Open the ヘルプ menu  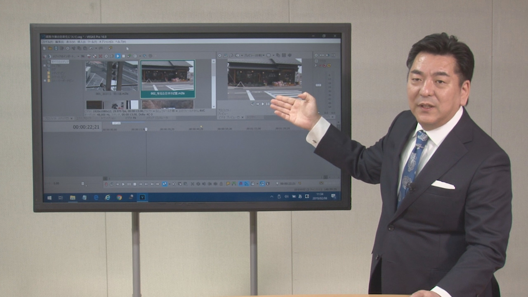point(120,42)
